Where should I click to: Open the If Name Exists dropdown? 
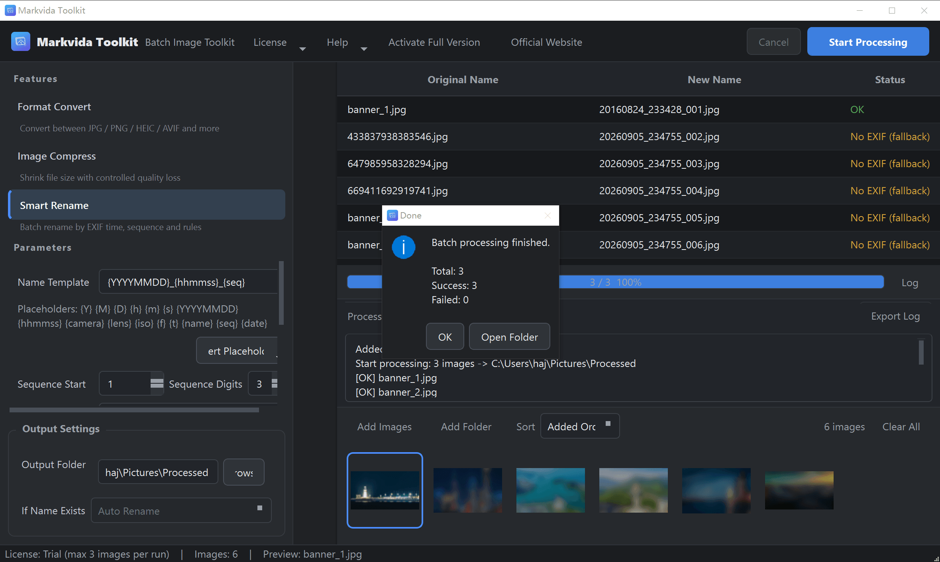tap(181, 510)
